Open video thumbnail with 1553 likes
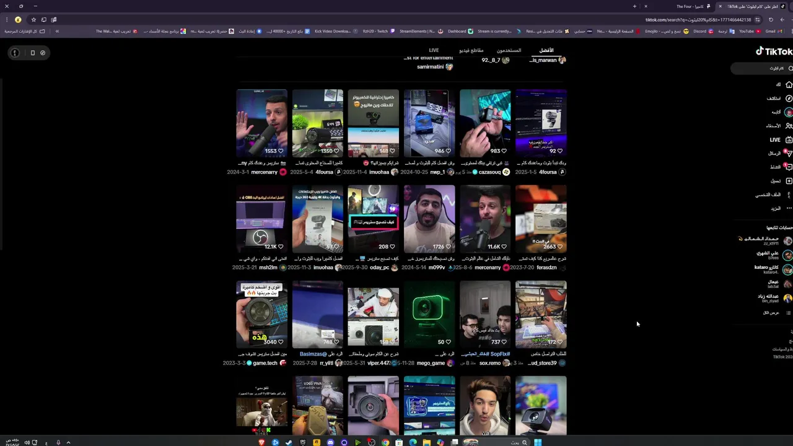The height and width of the screenshot is (446, 793). point(261,123)
